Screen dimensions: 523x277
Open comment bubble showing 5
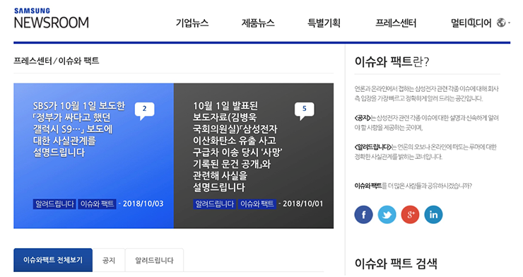coord(304,111)
